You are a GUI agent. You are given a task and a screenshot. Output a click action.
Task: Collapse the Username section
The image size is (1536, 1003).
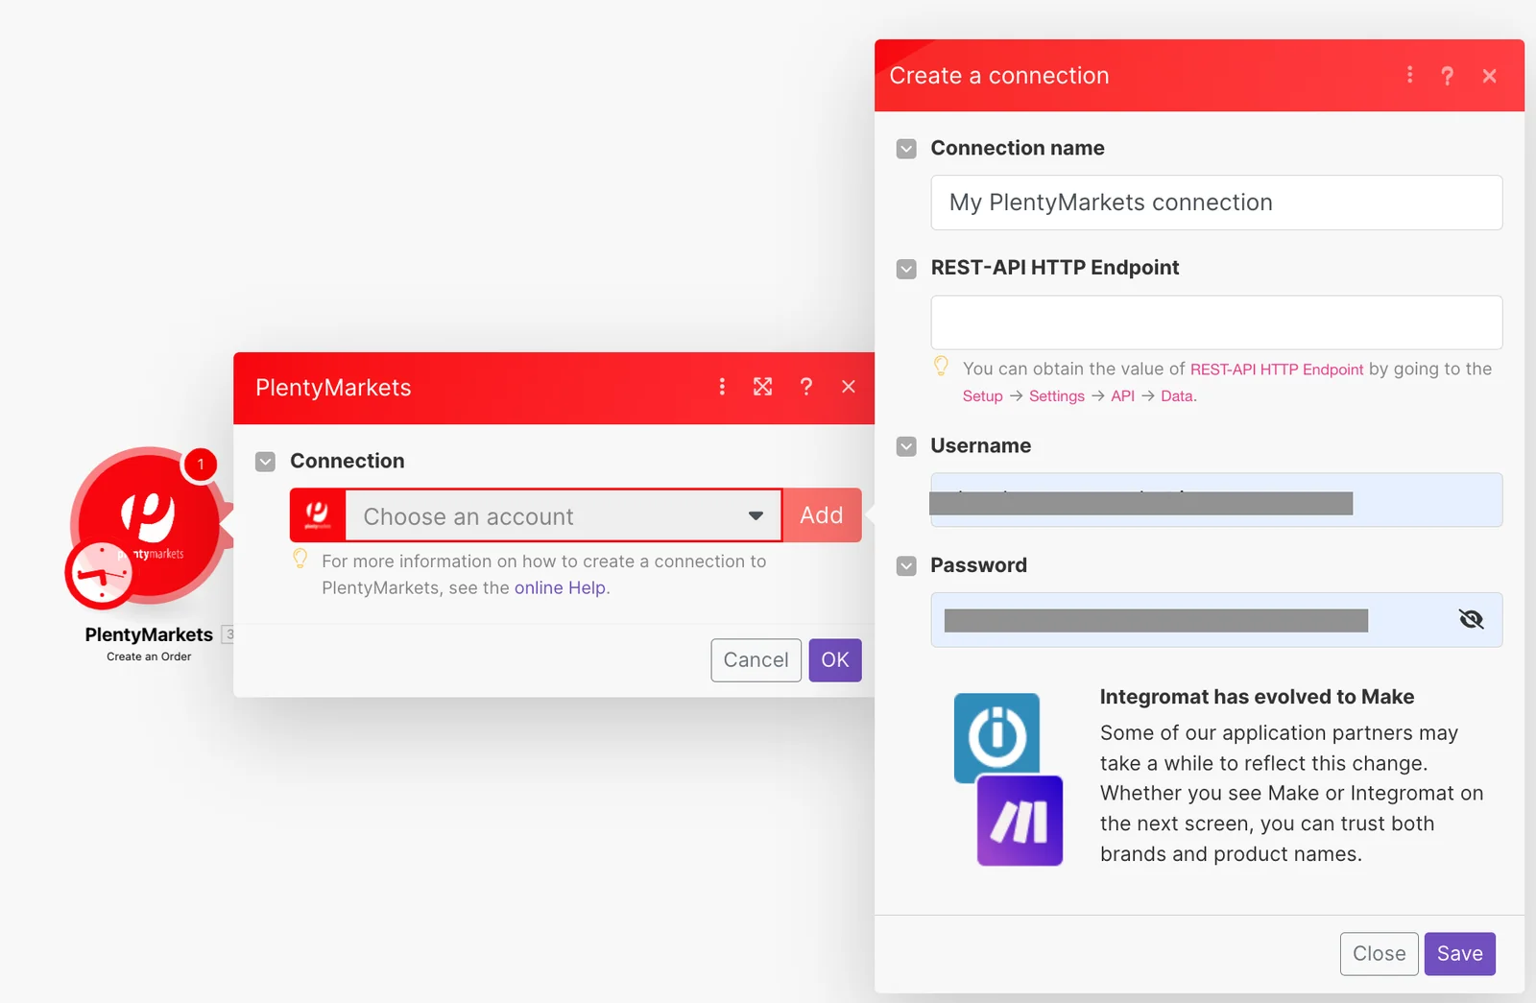906,446
